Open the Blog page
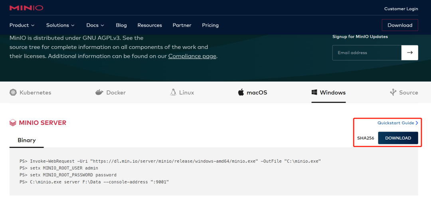Image resolution: width=431 pixels, height=204 pixels. point(121,25)
